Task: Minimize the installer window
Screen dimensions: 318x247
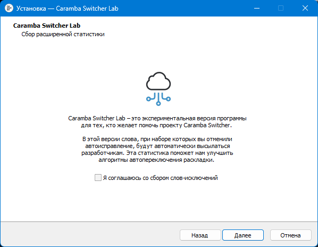Action: point(257,9)
